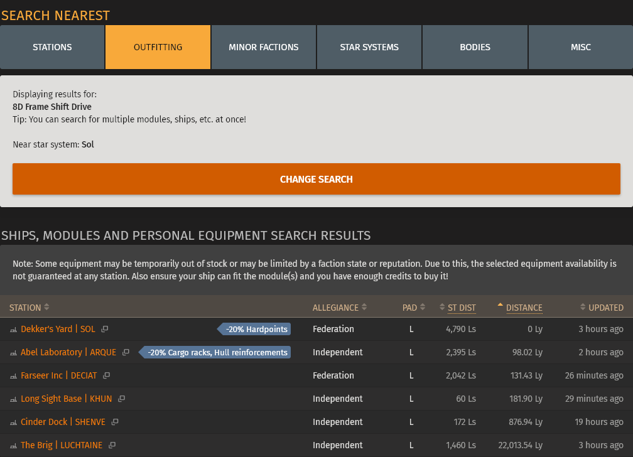Click the 60 Ls station distance
Viewport: 633px width, 457px height.
[466, 399]
